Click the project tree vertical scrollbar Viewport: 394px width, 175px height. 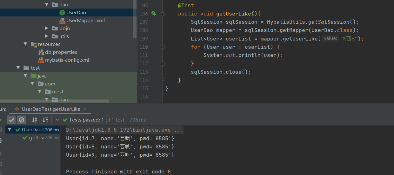point(136,19)
